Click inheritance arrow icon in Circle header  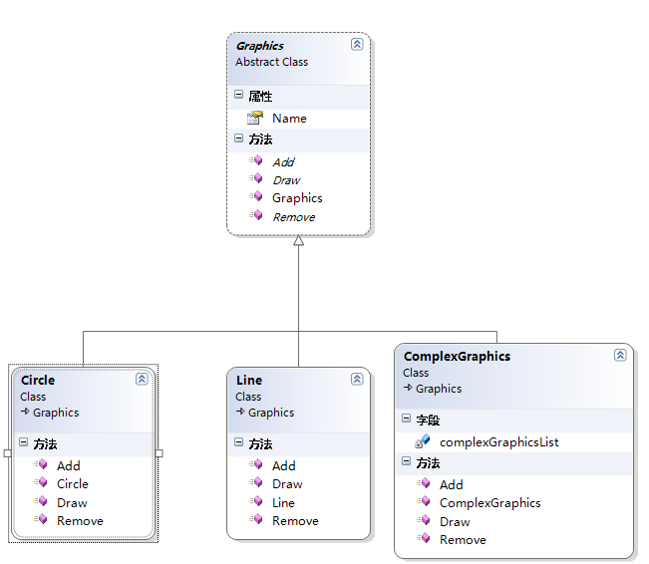(25, 412)
